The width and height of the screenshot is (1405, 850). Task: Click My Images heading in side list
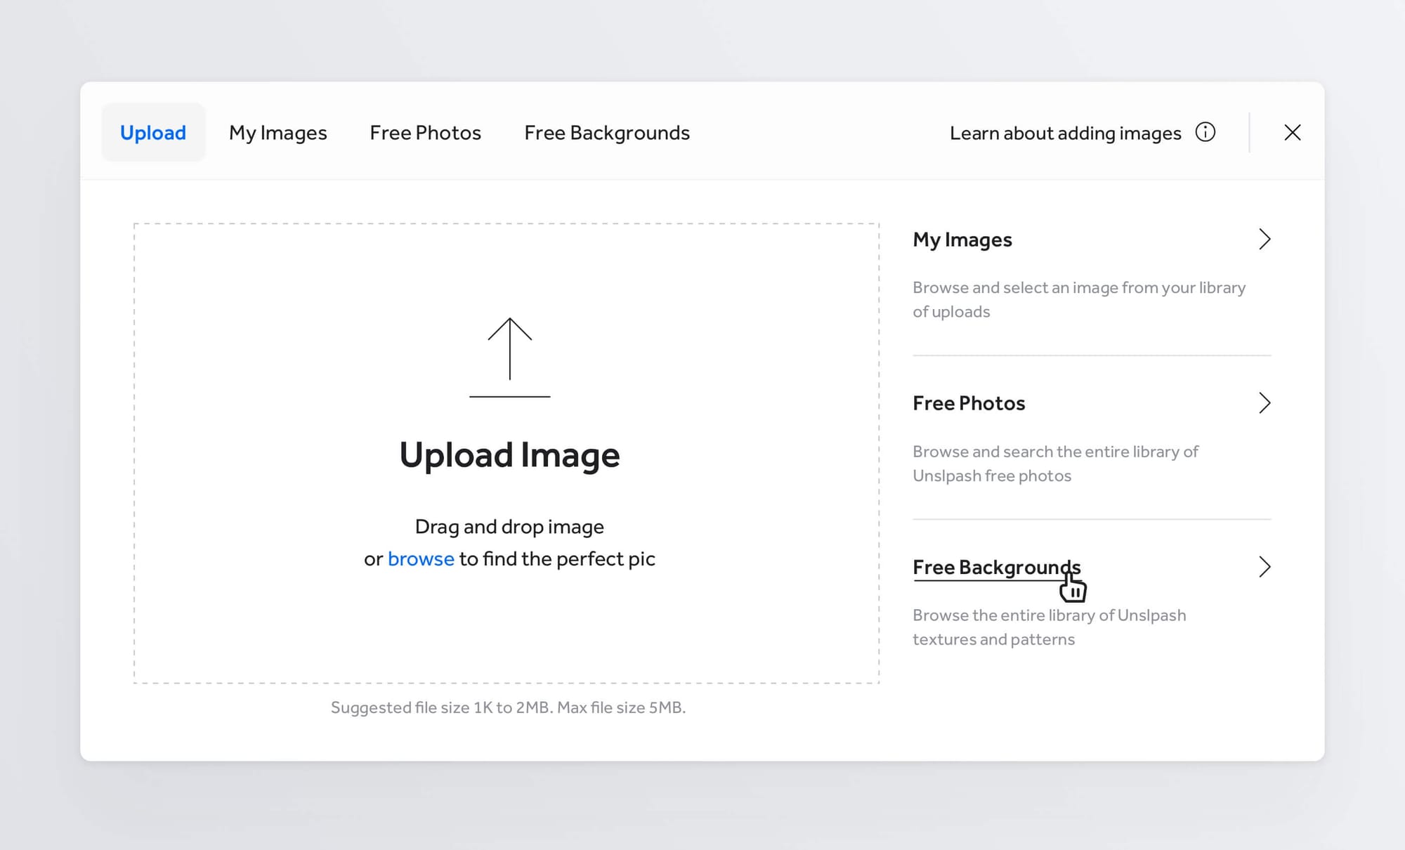(x=962, y=240)
